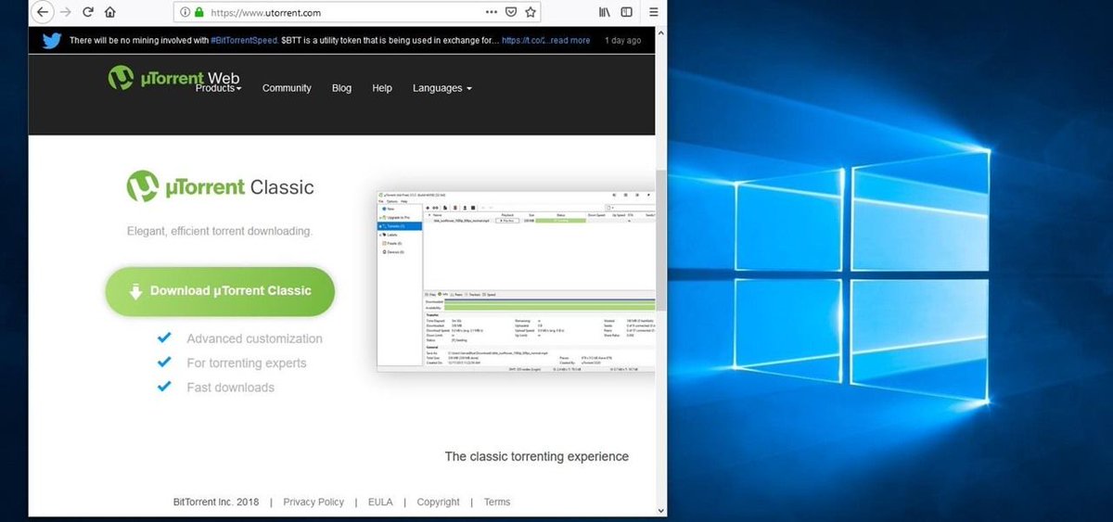Click "Elegant, efficient torrent downloading." tagline
Viewport: 1113px width, 522px height.
point(220,231)
